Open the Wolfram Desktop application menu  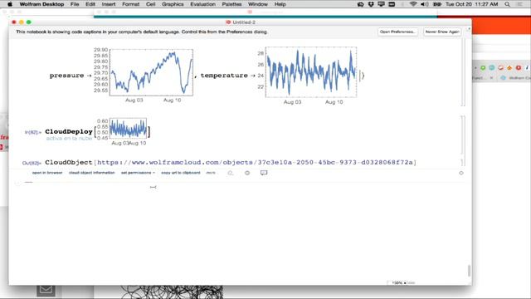41,4
